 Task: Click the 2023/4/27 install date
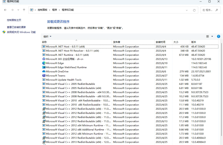point(161,76)
